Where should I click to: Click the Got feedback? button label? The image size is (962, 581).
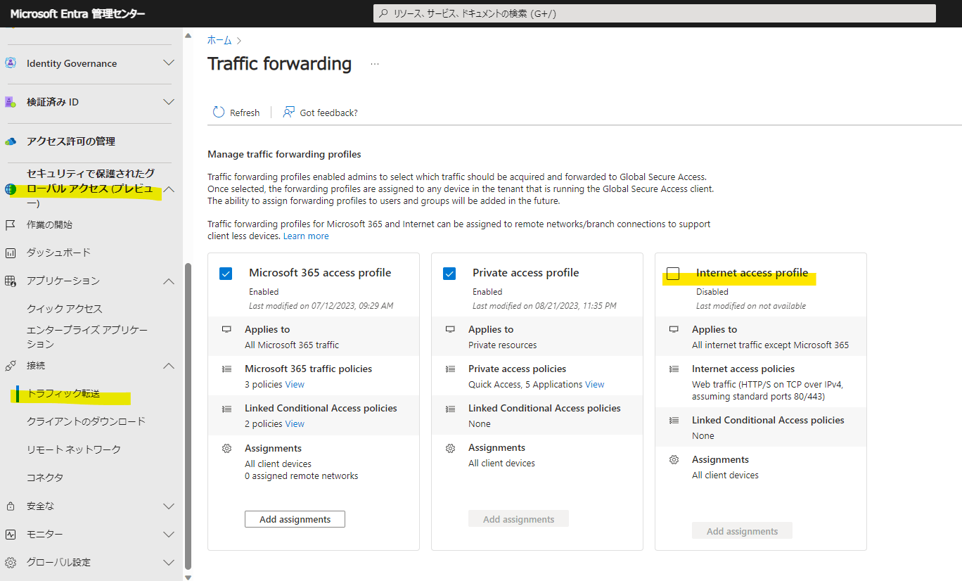[328, 113]
